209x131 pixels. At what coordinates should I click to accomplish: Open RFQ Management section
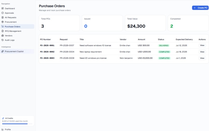[x=17, y=31]
